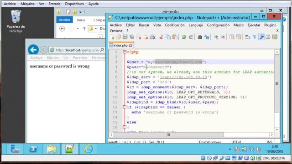This screenshot has width=292, height=164.
Task: Toggle Show all characters pilcrow icon
Action: point(255,37)
